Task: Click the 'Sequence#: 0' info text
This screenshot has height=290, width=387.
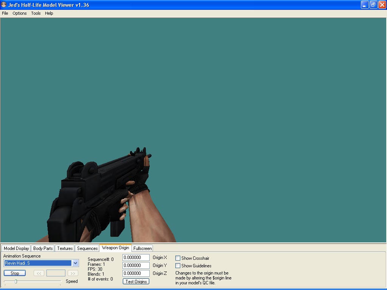Action: [x=101, y=259]
